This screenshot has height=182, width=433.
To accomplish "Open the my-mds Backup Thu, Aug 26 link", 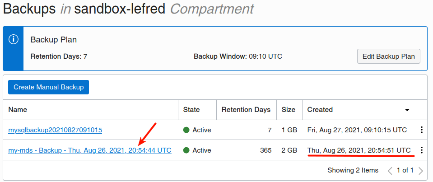I will pos(90,150).
